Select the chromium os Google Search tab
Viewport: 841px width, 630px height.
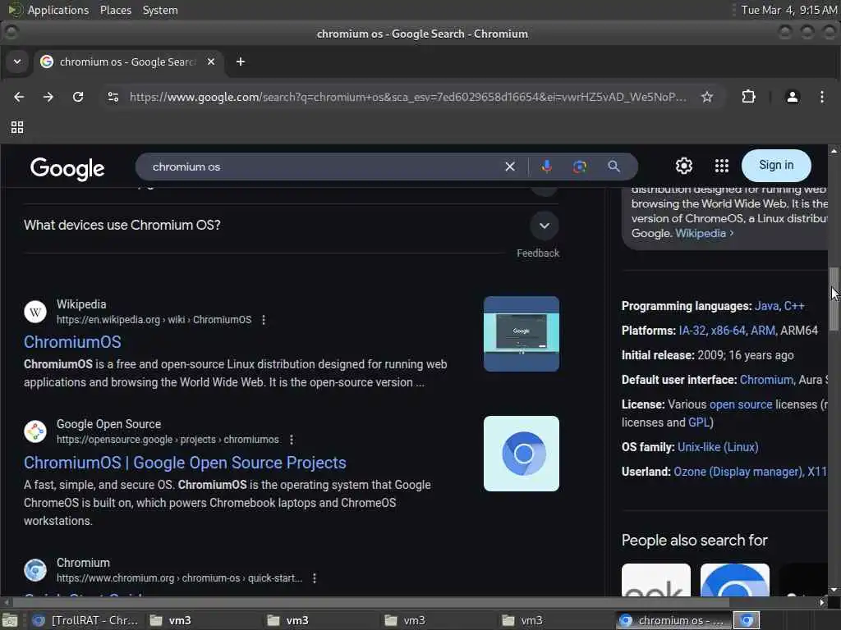coord(129,62)
